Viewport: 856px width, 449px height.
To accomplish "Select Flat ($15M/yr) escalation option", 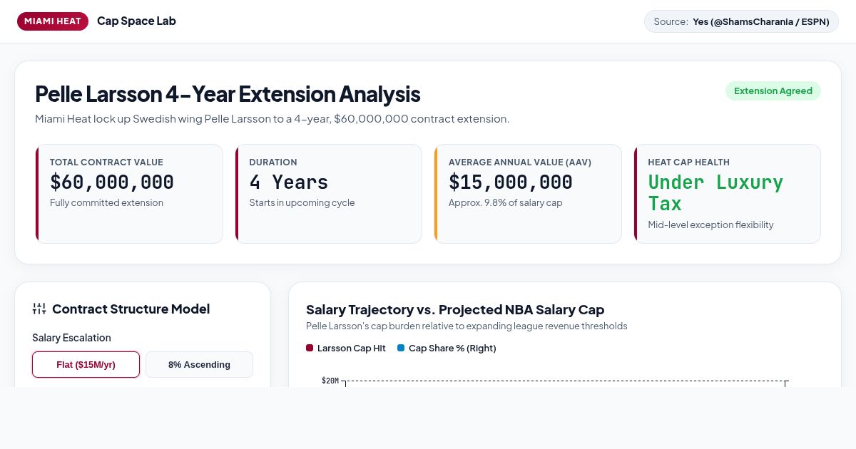I will coord(86,364).
